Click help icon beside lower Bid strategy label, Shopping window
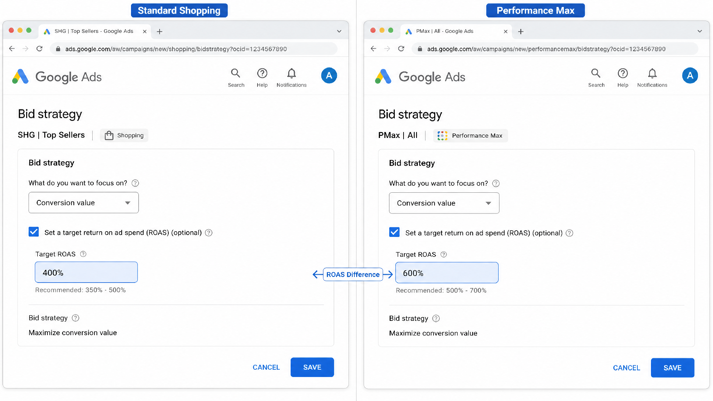The width and height of the screenshot is (713, 401). 76,318
